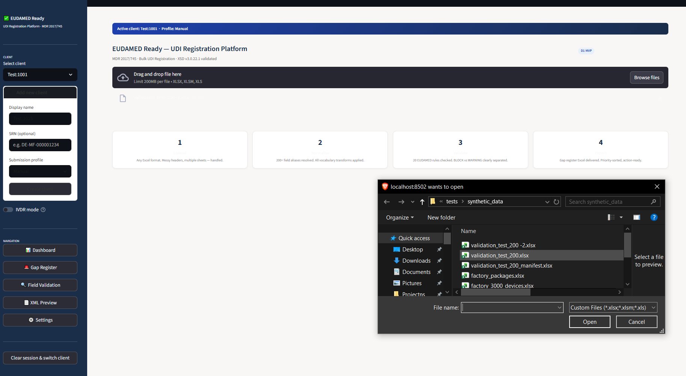The width and height of the screenshot is (686, 376).
Task: Open the Select client dropdown
Action: [x=40, y=75]
